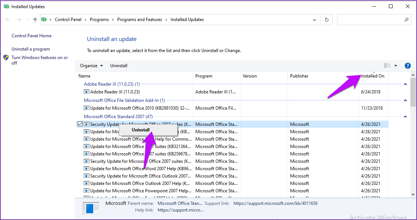Image resolution: width=417 pixels, height=220 pixels.
Task: Select Security Update for Microsoft Office Outlook 2007
Action: click(x=141, y=176)
